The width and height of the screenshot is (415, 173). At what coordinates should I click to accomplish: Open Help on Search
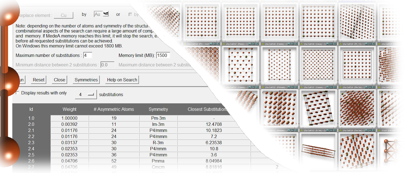[x=122, y=80]
